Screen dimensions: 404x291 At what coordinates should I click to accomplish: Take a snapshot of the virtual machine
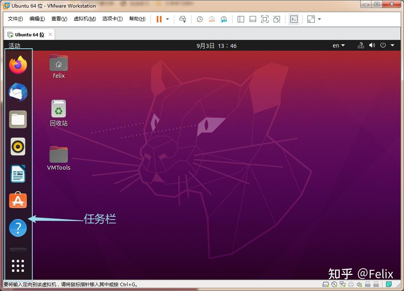coord(199,19)
